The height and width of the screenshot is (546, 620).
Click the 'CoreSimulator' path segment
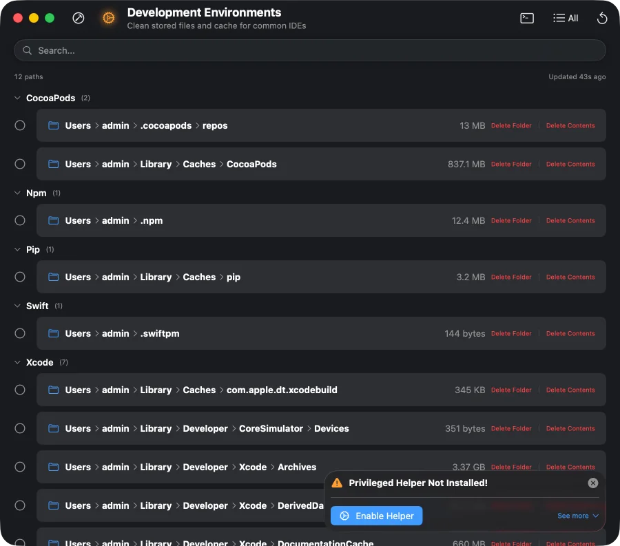pos(271,428)
